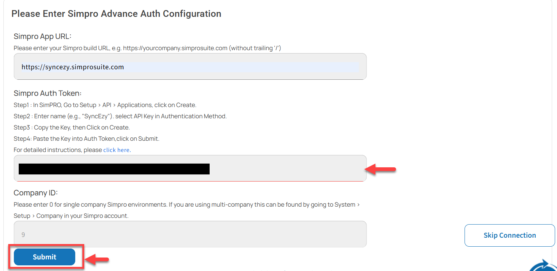Click the red arrow beside Auth Token field

click(x=380, y=169)
